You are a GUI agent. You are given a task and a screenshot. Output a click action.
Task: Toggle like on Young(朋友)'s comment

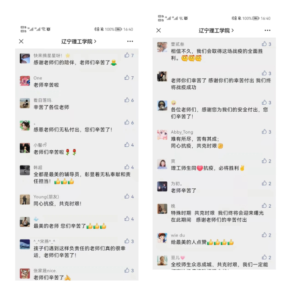click(x=127, y=196)
